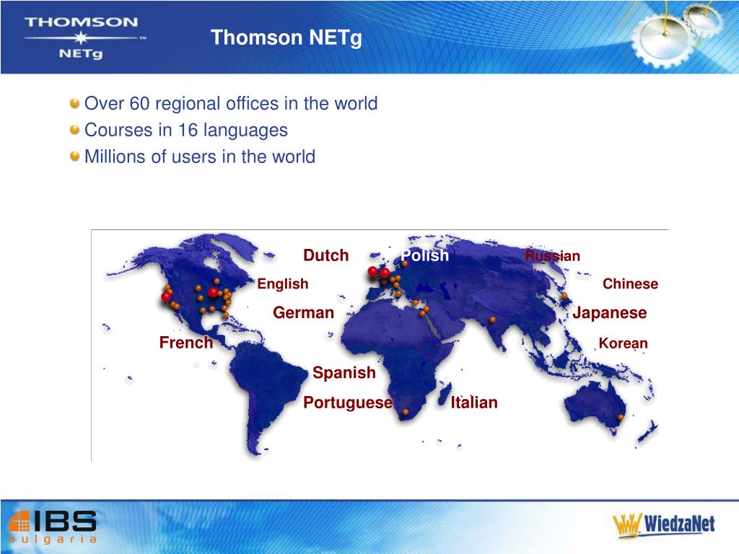The width and height of the screenshot is (739, 554).
Task: Click 'Millions of users in the world' line
Action: click(x=200, y=157)
